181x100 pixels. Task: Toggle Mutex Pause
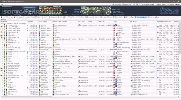[80, 17]
